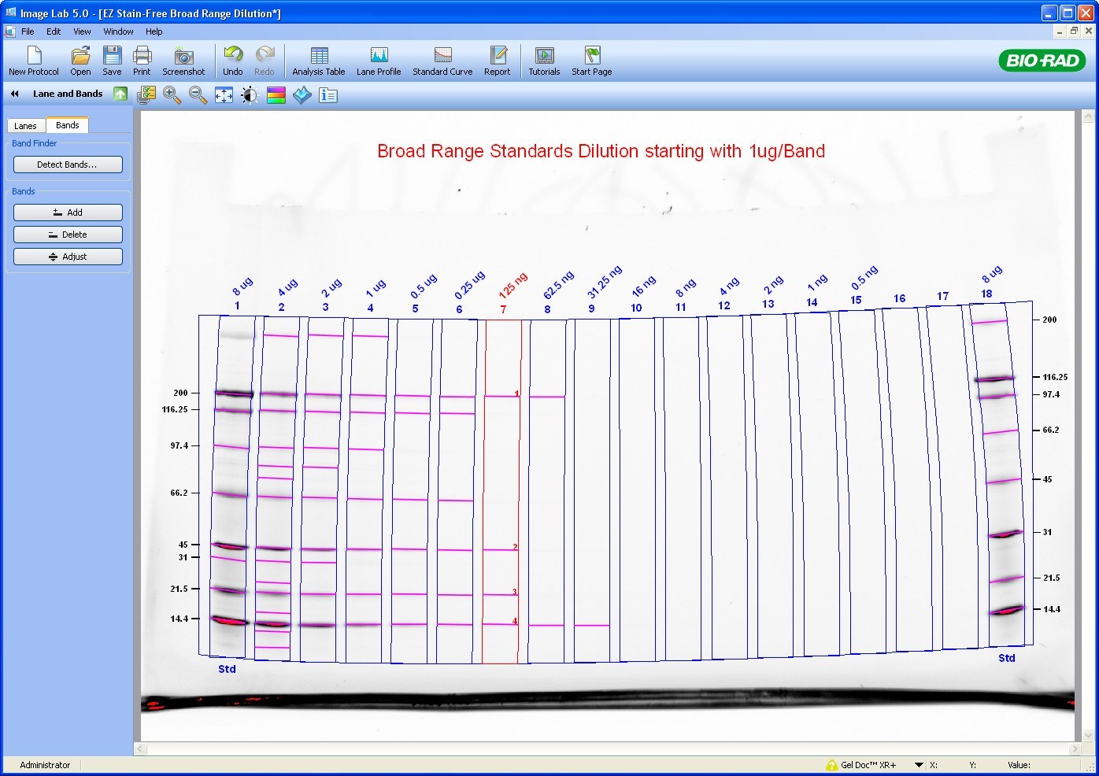
Task: Click the 8 ug label above lane 18
Action: 992,273
